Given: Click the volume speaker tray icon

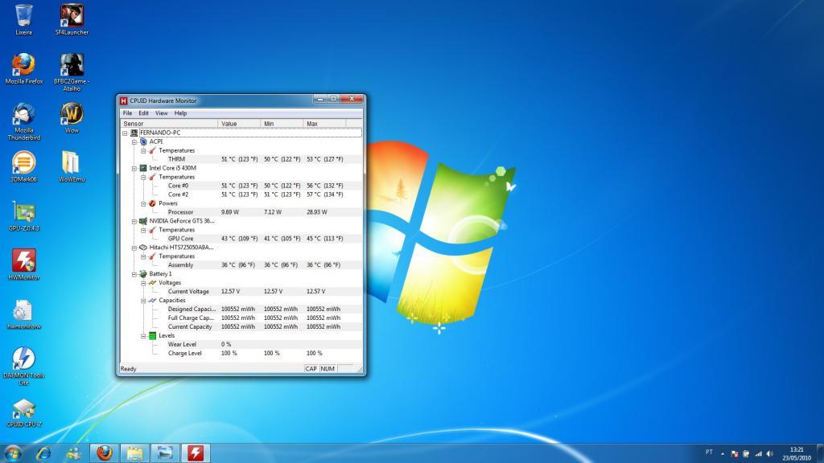Looking at the screenshot, I should (x=770, y=454).
